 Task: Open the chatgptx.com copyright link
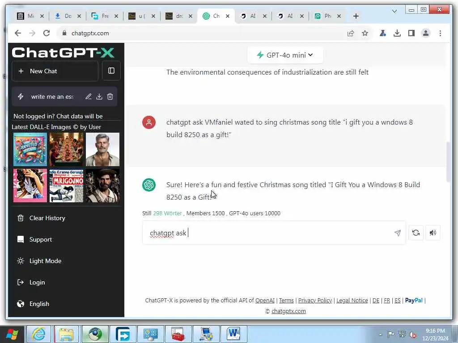pos(288,311)
